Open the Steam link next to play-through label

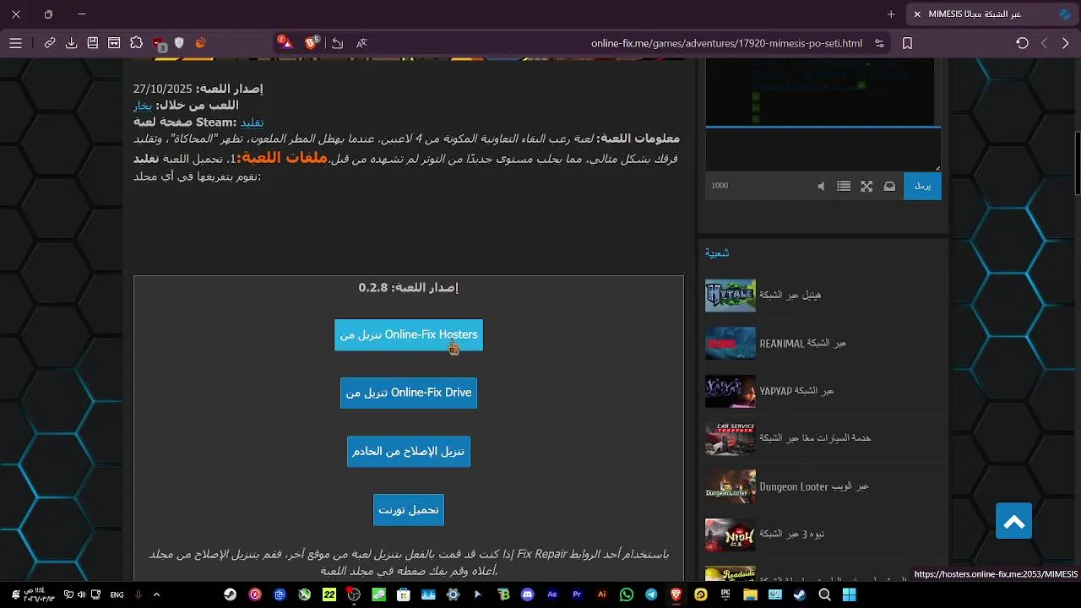pos(143,106)
